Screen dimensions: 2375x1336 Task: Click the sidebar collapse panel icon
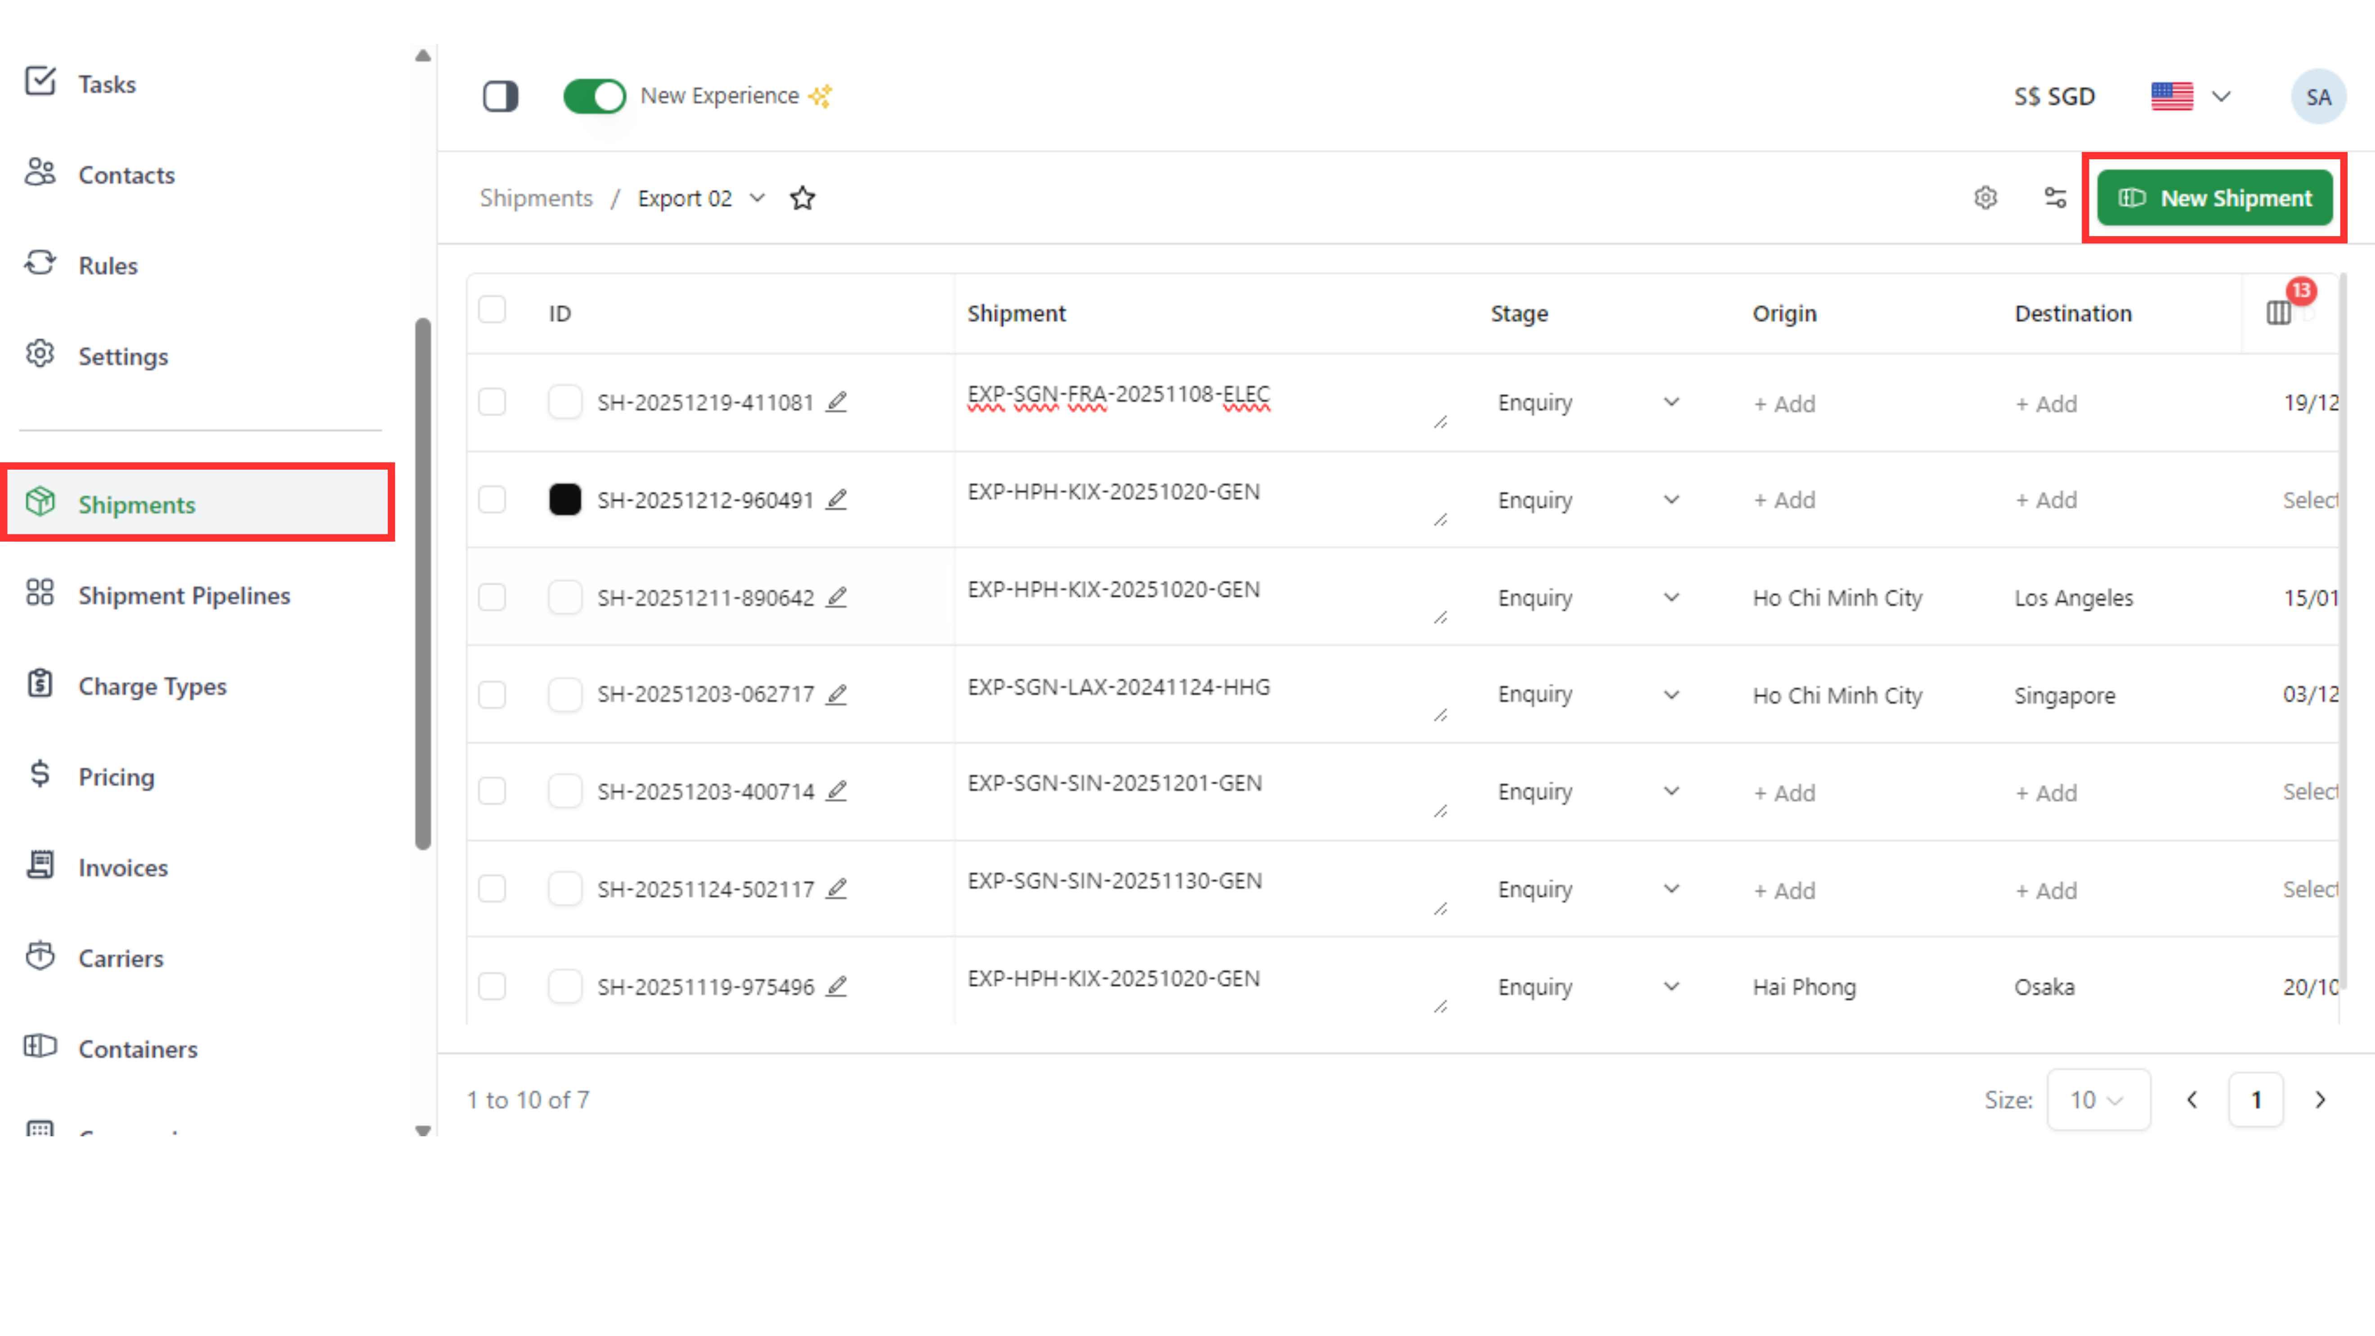(x=500, y=96)
